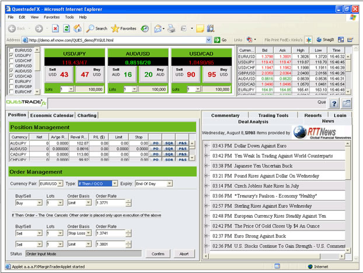Screen dimensions: 363x273
Task: Open the first Buy/Sell dropdown set to Buy
Action: 40,203
